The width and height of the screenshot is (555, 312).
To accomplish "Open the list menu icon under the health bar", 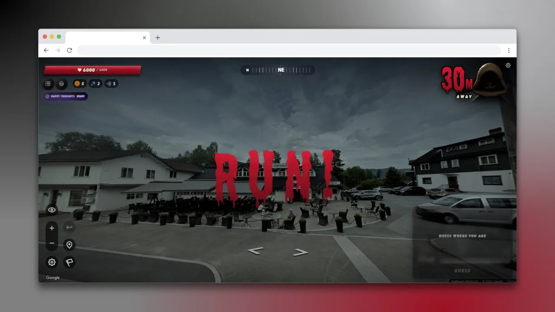I will click(48, 84).
